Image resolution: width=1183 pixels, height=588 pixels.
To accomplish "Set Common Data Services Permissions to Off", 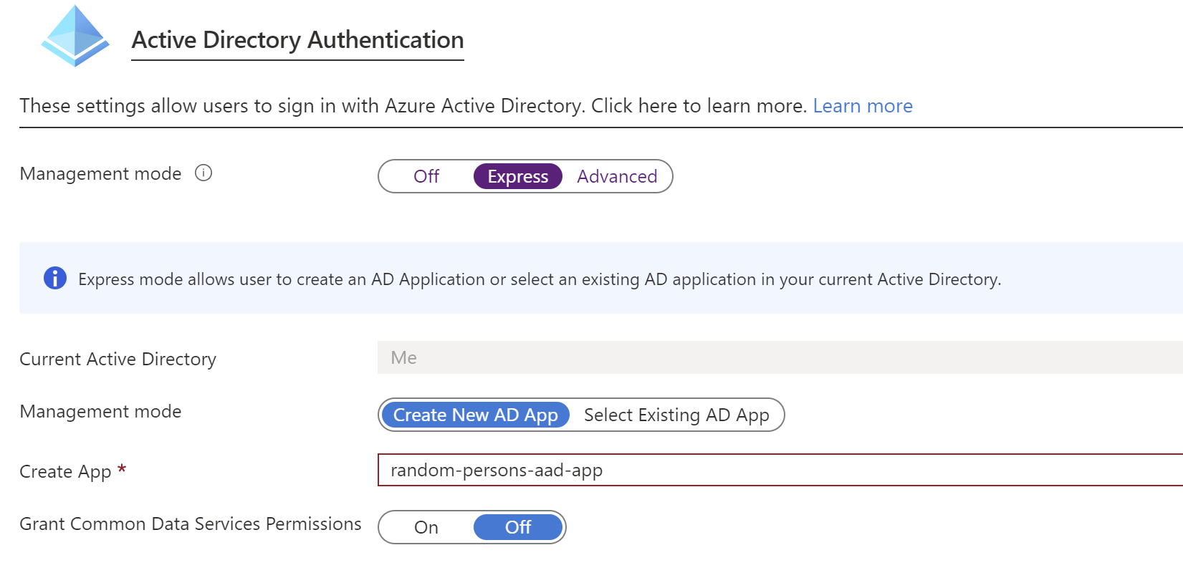I will 518,527.
